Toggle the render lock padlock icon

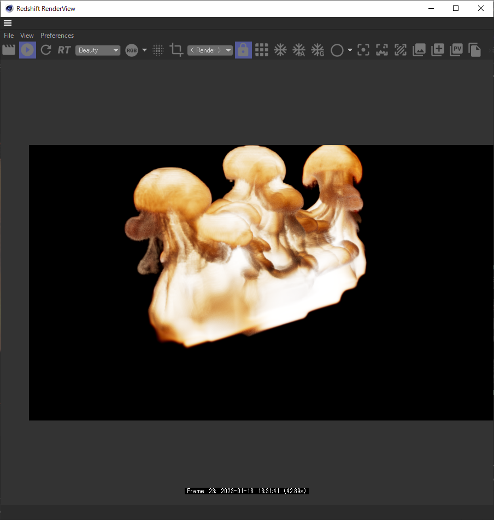pyautogui.click(x=243, y=50)
